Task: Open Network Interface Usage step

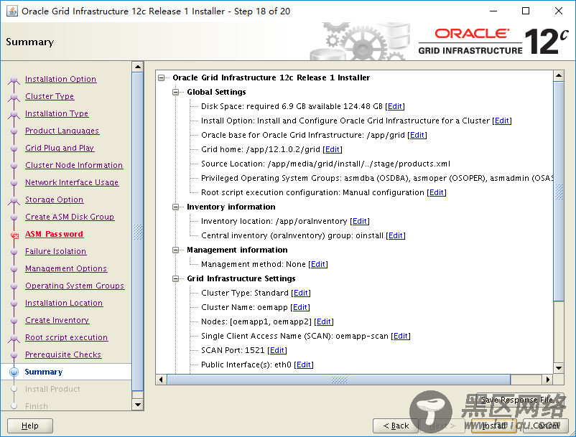Action: point(72,183)
